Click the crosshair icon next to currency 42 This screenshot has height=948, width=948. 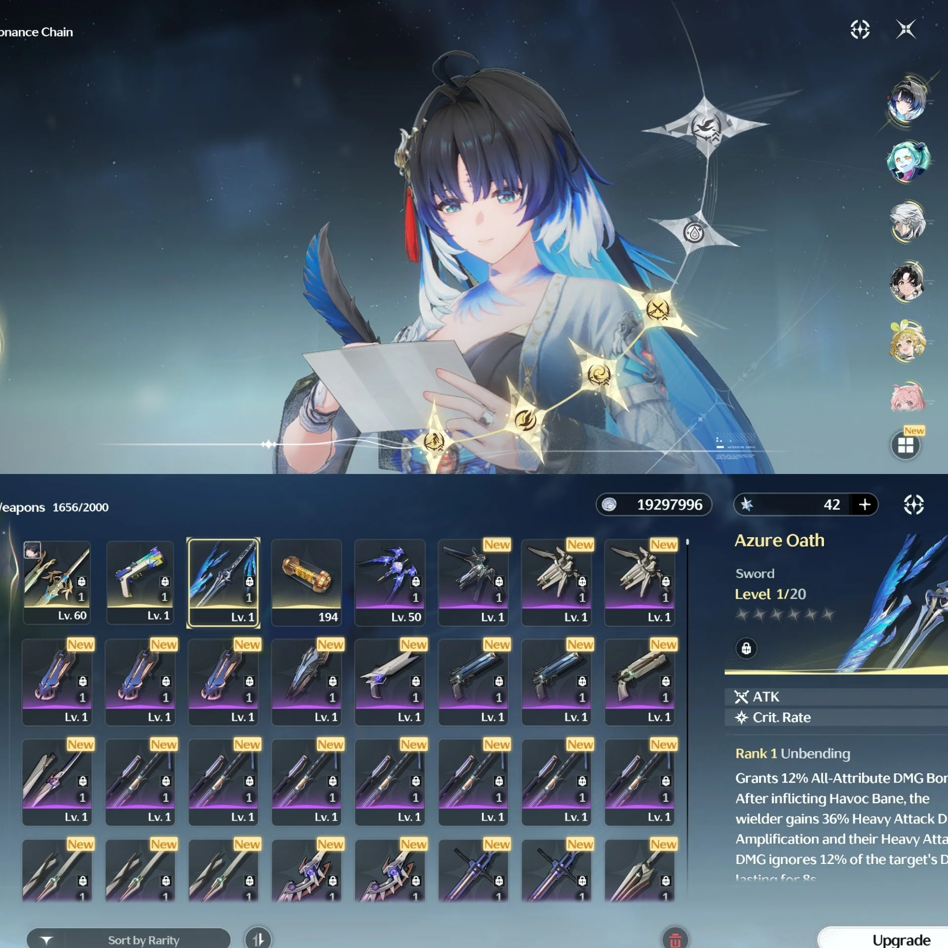913,505
